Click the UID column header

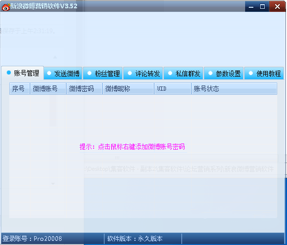click(173, 89)
